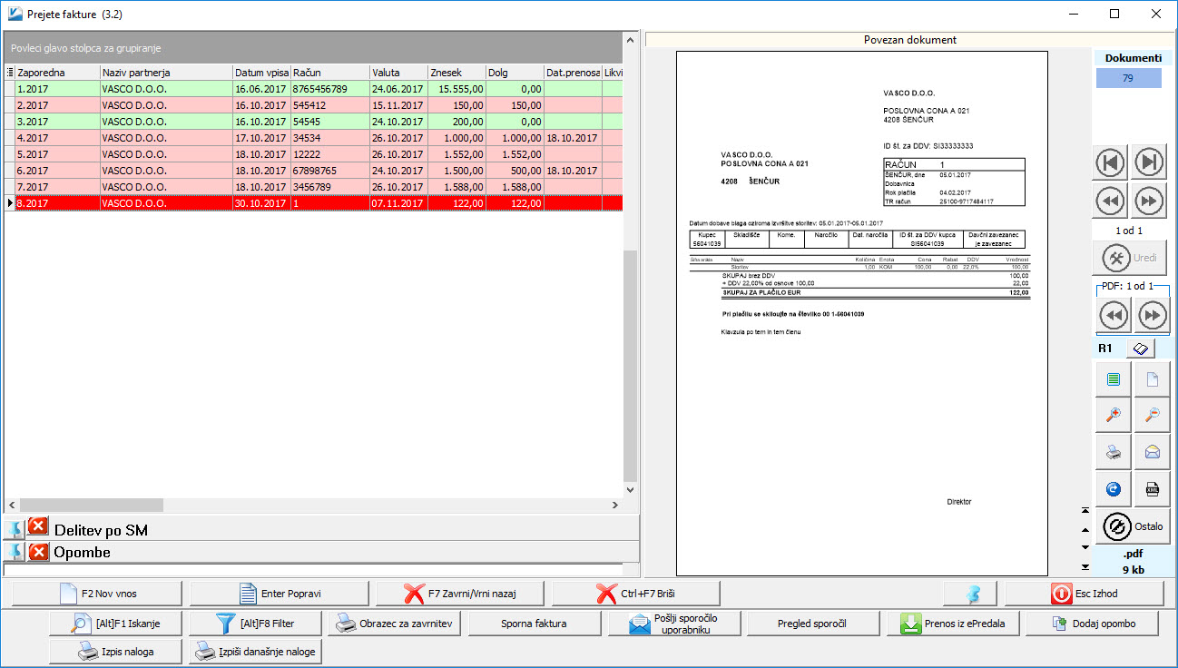
Task: Go to next PDF page
Action: pos(1152,315)
